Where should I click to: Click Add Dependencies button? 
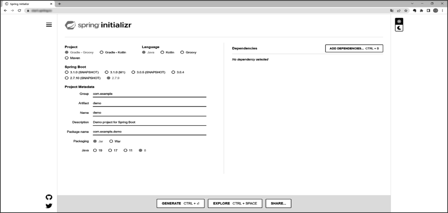tap(354, 48)
